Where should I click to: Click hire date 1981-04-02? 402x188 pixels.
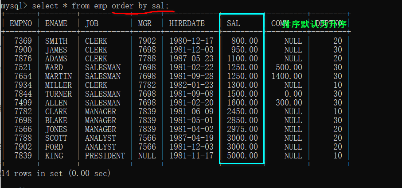click(x=191, y=129)
